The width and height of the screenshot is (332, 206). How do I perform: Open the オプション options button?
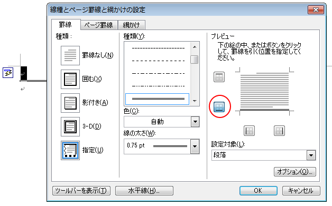pyautogui.click(x=295, y=172)
